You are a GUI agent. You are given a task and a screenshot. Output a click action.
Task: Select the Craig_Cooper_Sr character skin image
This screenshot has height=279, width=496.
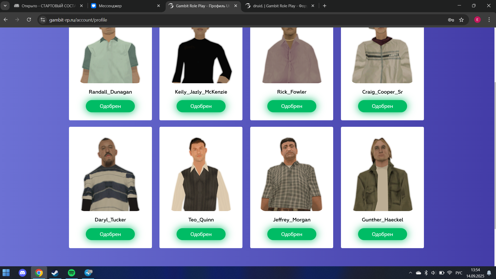click(x=382, y=55)
